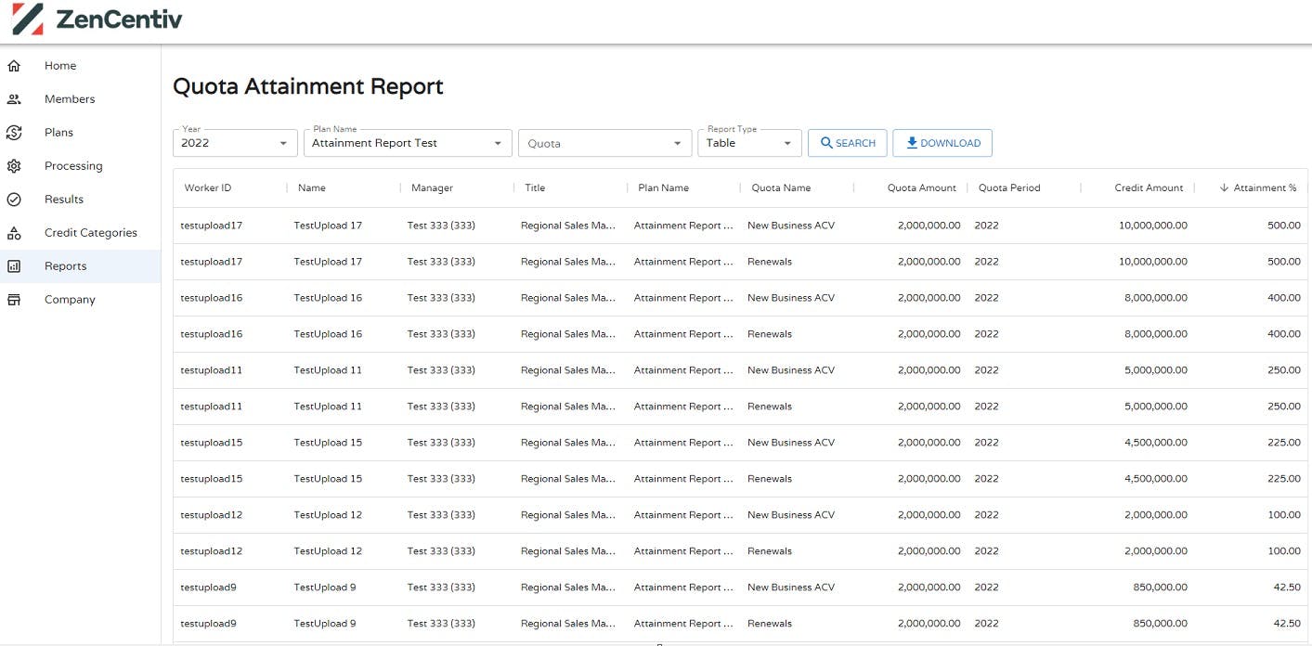Select Credit Categories in sidebar
Viewport: 1312px width, 646px height.
[x=80, y=233]
